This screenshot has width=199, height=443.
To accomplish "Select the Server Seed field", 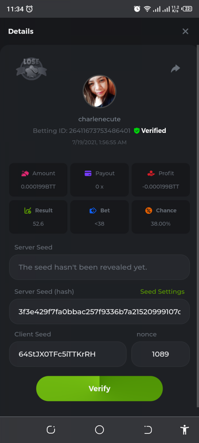I will [99, 267].
